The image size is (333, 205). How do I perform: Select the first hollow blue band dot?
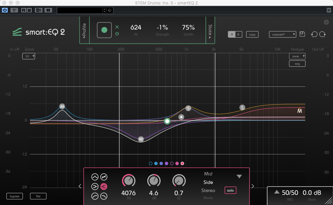pos(151,164)
